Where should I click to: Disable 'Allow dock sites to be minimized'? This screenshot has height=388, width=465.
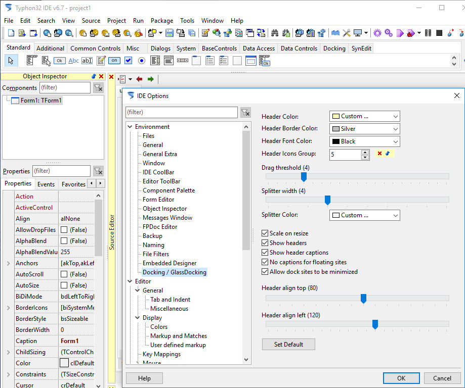pyautogui.click(x=265, y=272)
